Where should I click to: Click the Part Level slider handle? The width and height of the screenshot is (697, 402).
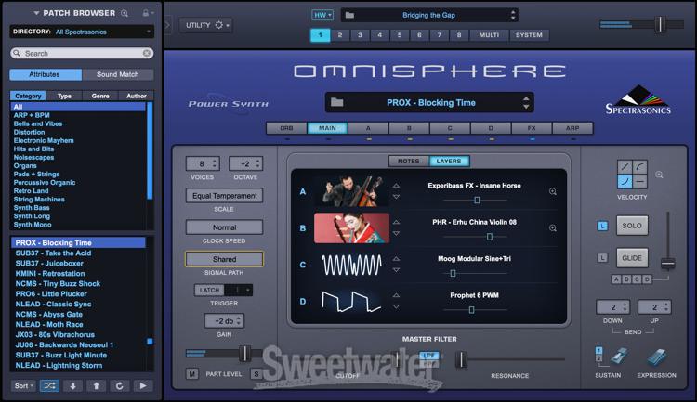pyautogui.click(x=244, y=354)
